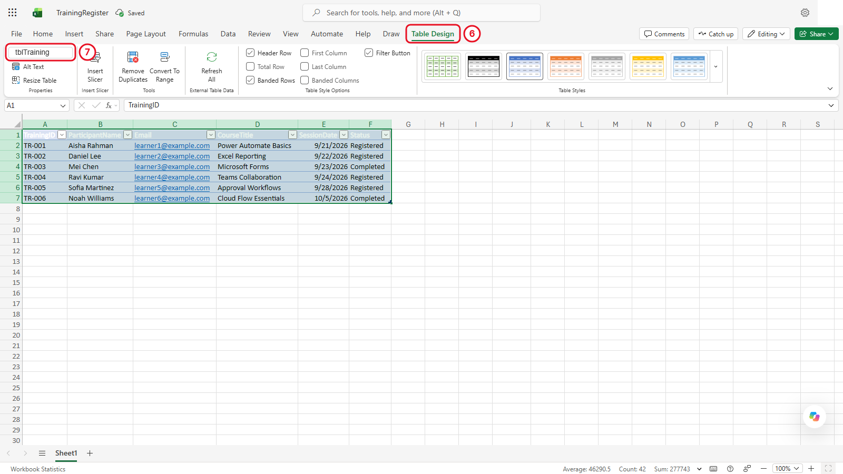
Task: Enable the First Column checkbox
Action: pos(305,53)
